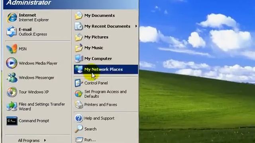Choose the My Network Places label
The image size is (255, 143).
pos(104,70)
